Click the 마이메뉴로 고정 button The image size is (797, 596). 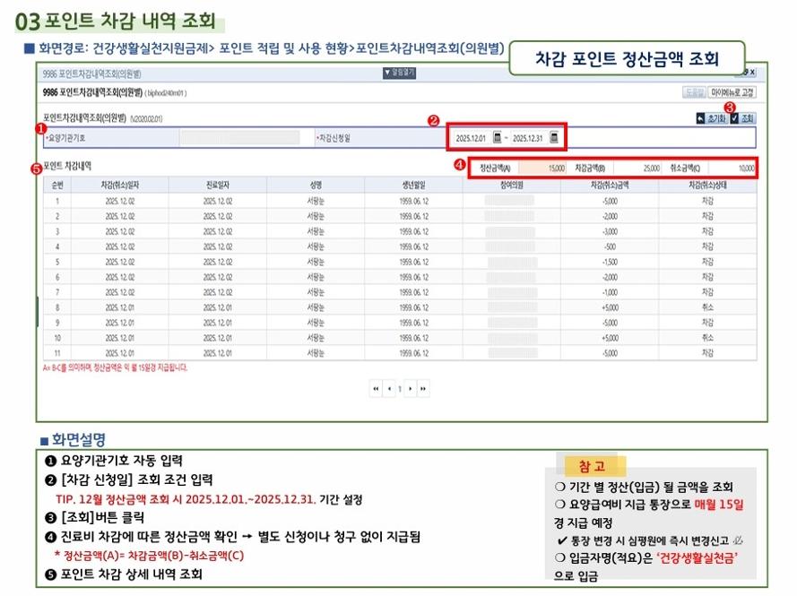tap(732, 92)
